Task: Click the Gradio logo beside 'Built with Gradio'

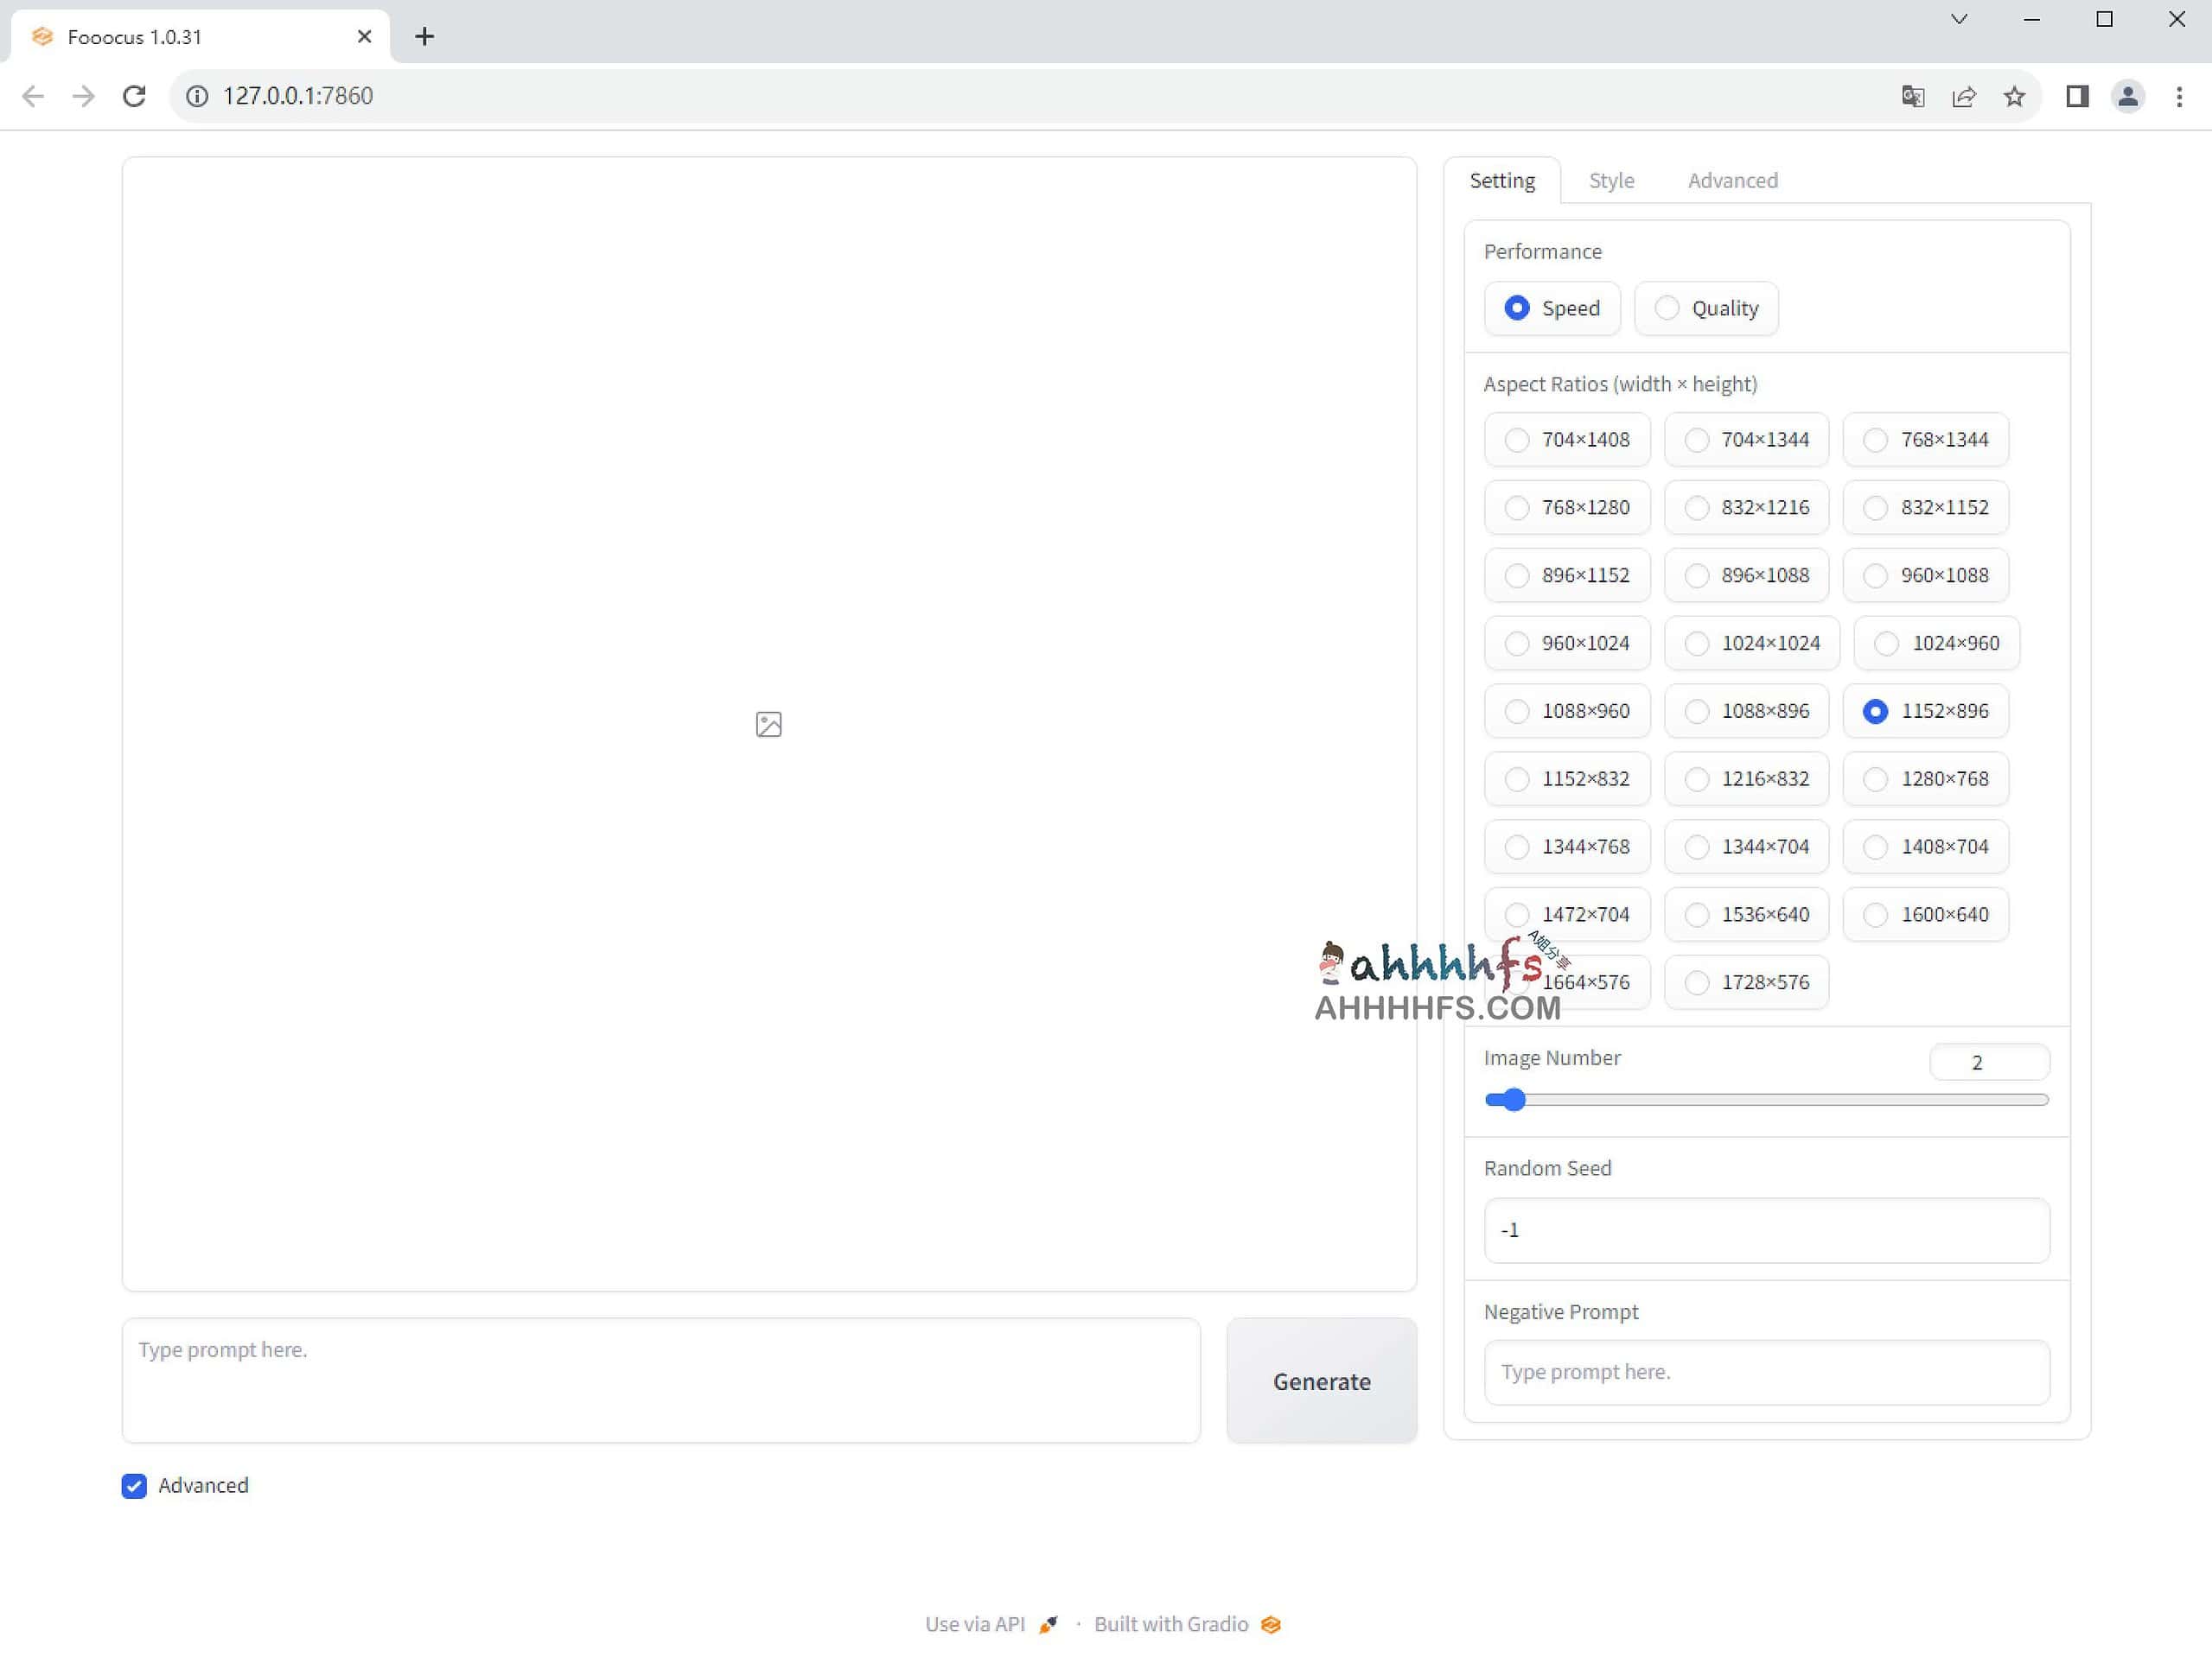Action: 1269,1624
